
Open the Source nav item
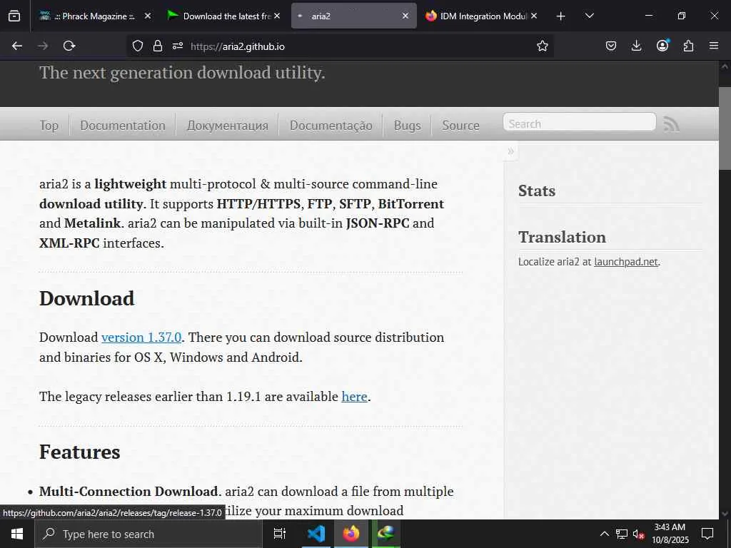[460, 126]
